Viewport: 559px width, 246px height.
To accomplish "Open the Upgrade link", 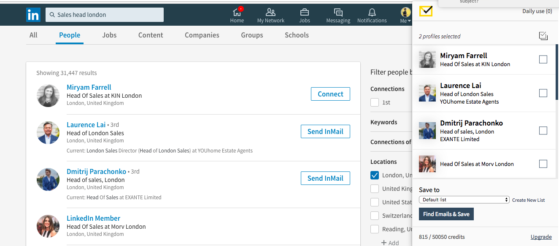I will pyautogui.click(x=541, y=237).
